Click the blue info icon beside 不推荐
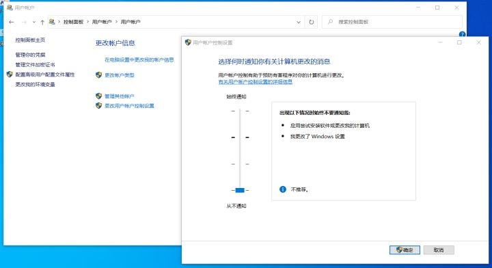492x268 pixels. point(283,189)
